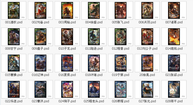Select the 025程老头.psd file thumbnail
This screenshot has height=105, width=193.
point(94,89)
